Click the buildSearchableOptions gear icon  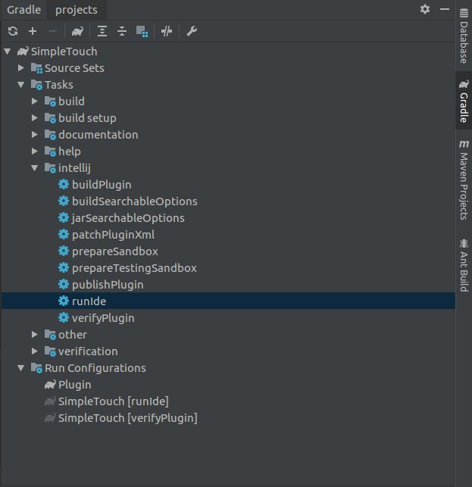click(64, 201)
